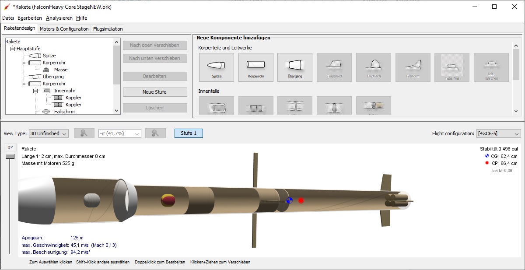The image size is (525, 270).
Task: Switch to the Motors & Configuration tab
Action: click(x=64, y=29)
